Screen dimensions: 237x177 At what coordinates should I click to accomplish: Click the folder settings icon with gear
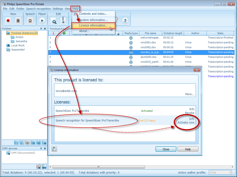pos(44,142)
